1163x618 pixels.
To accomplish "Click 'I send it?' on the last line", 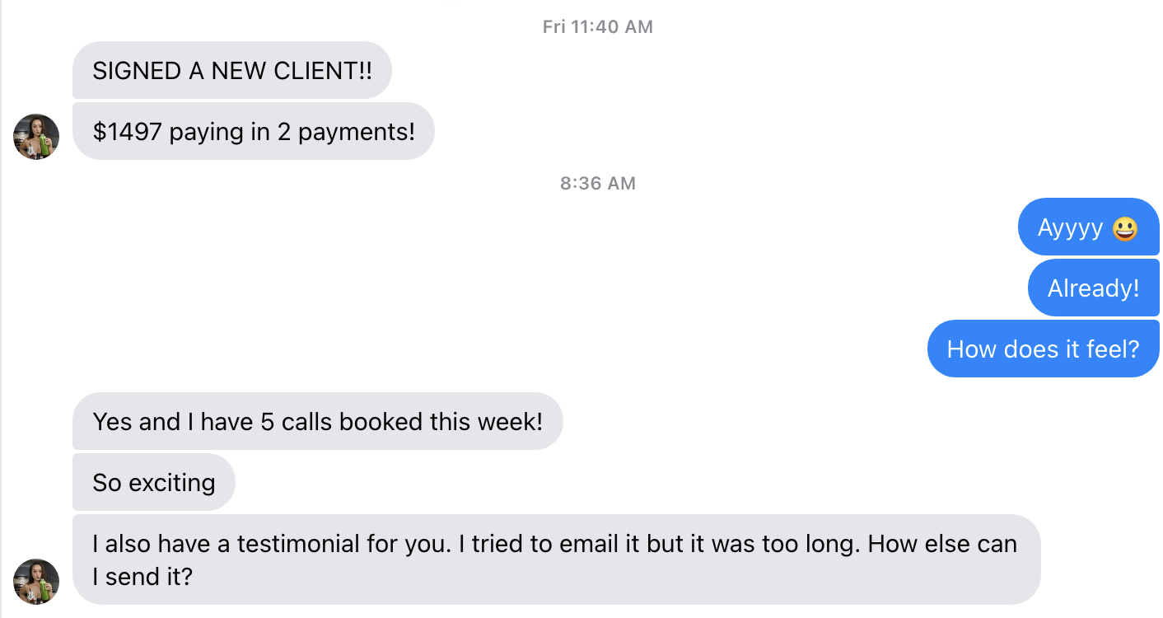I will point(142,577).
